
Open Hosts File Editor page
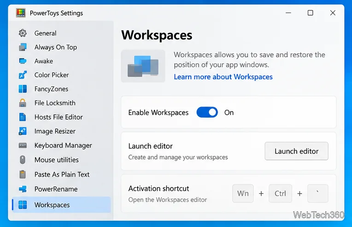coord(61,117)
